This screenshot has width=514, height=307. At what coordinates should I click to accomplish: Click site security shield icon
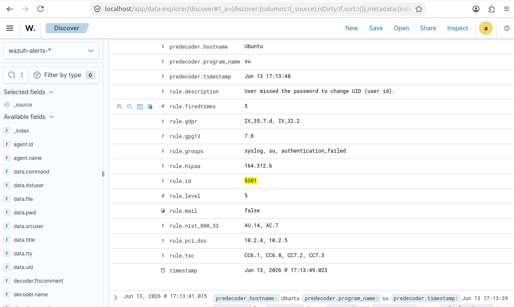pyautogui.click(x=97, y=9)
